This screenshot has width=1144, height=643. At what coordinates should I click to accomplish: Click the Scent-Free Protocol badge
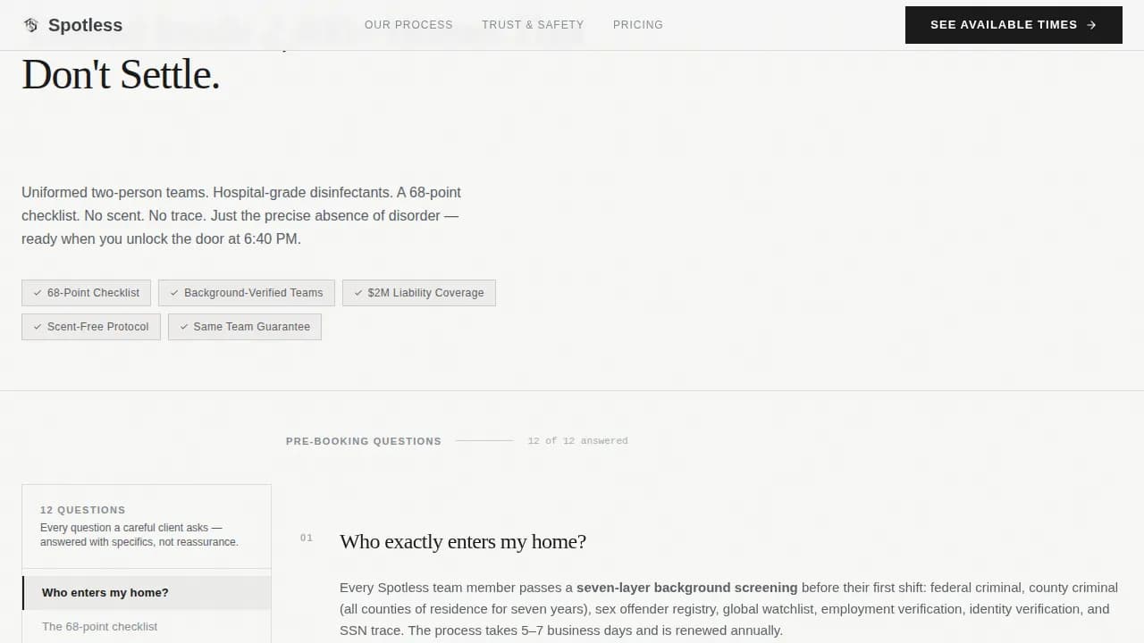click(91, 327)
